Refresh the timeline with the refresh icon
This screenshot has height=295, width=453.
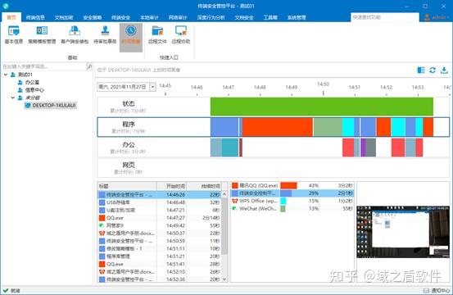[433, 70]
